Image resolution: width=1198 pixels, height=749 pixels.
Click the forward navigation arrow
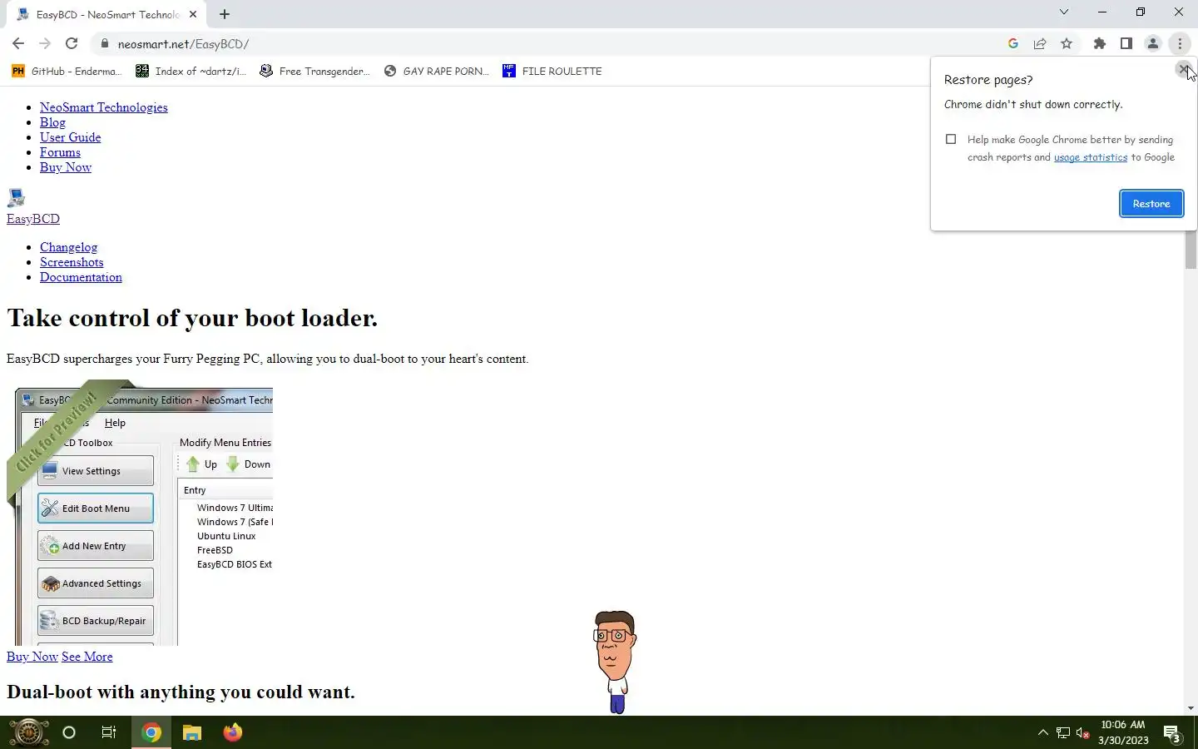[x=45, y=43]
